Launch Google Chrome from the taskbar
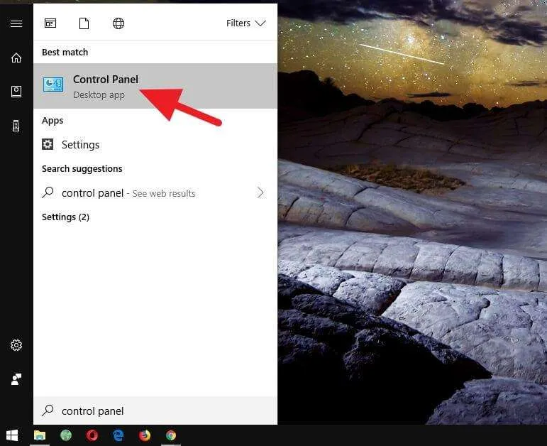This screenshot has height=446, width=547. tap(171, 435)
